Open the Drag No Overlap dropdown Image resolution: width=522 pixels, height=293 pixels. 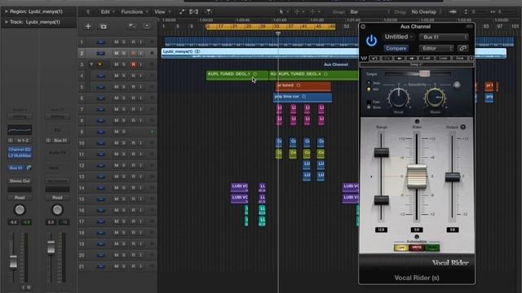[x=427, y=12]
